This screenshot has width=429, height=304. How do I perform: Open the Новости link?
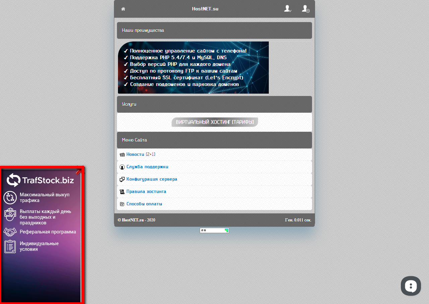coord(135,155)
